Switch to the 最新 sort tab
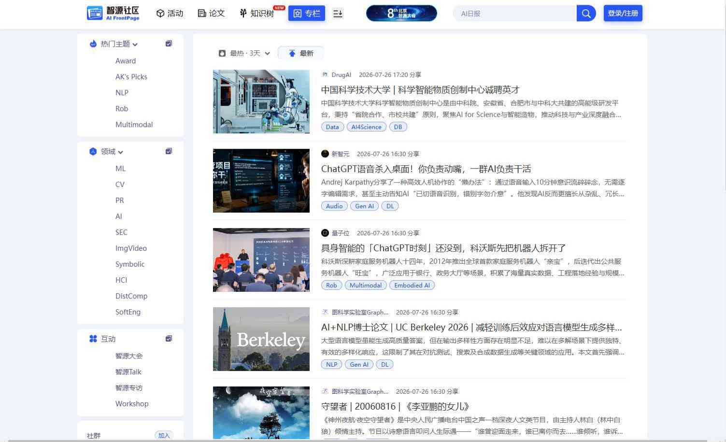726x442 pixels. [301, 53]
